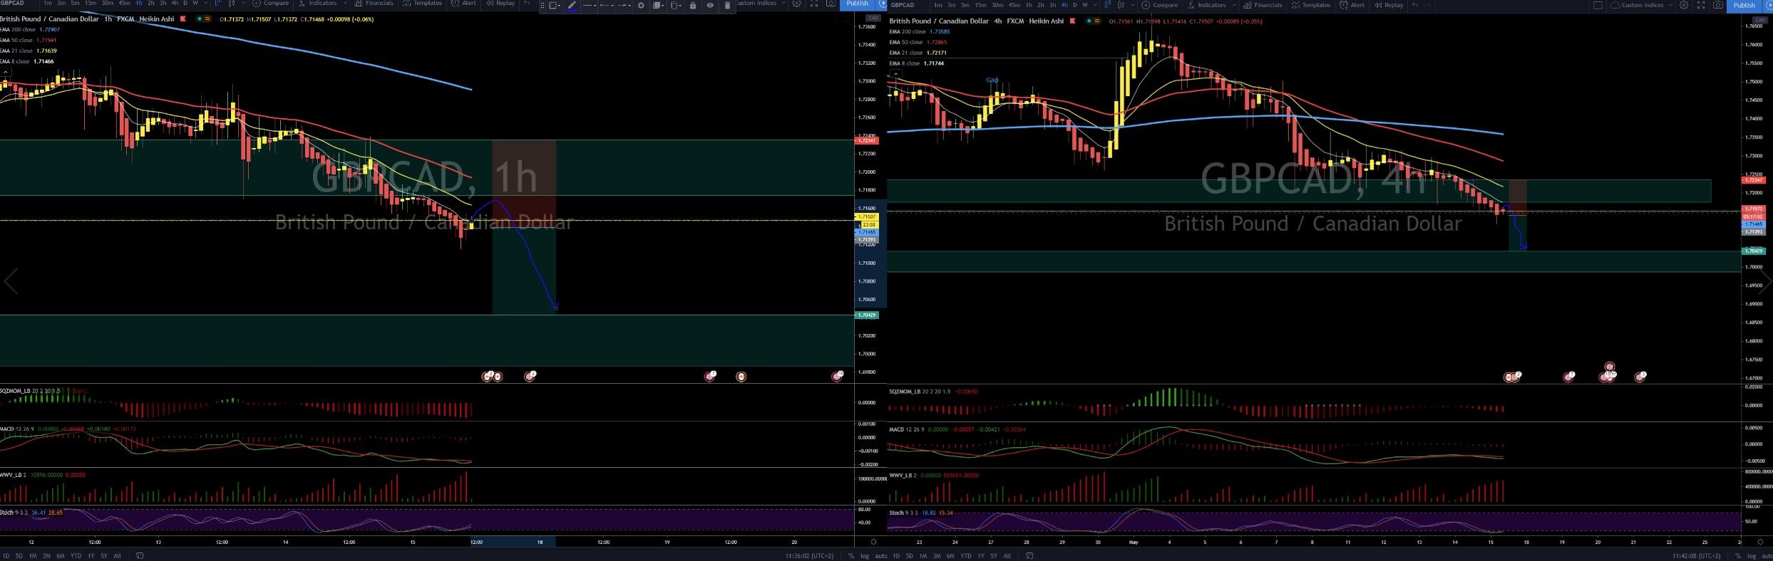
Task: Open Financials in the right chart toolbar
Action: click(1263, 5)
